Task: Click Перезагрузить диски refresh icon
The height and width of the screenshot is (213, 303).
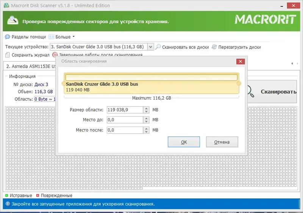Action: [x=214, y=47]
